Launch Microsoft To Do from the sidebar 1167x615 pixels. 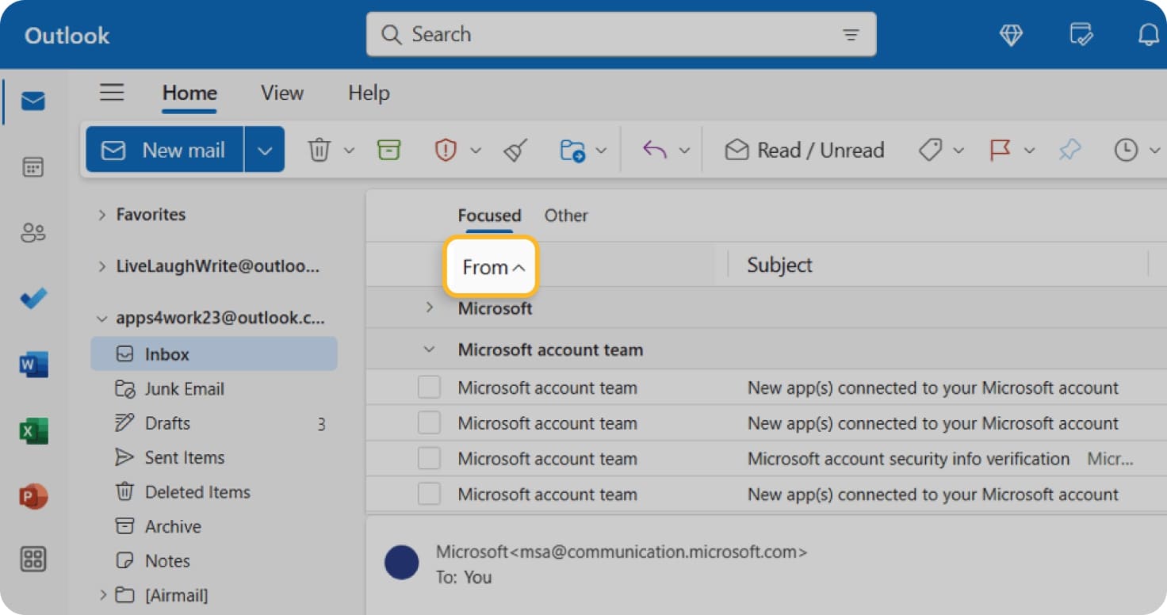click(33, 299)
